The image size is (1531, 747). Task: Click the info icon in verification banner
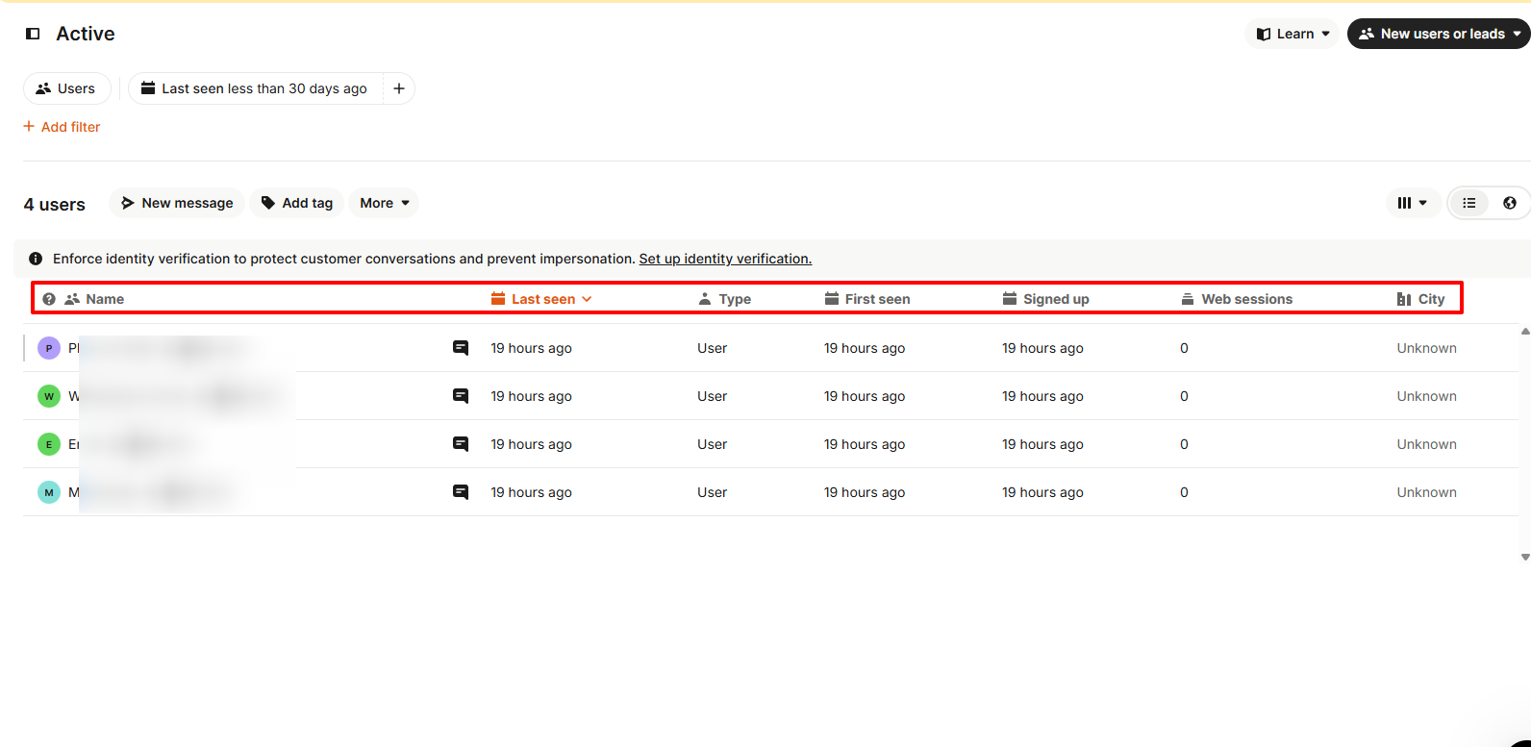(x=36, y=259)
